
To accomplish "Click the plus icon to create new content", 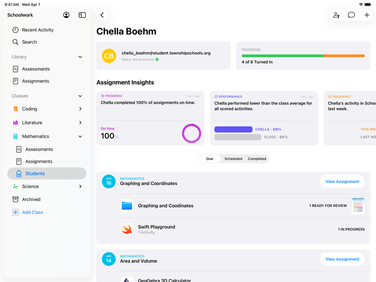I will tap(366, 15).
